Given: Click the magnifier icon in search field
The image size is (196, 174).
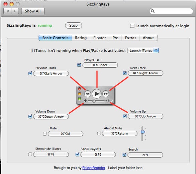Looking at the screenshot, I should tap(153, 11).
